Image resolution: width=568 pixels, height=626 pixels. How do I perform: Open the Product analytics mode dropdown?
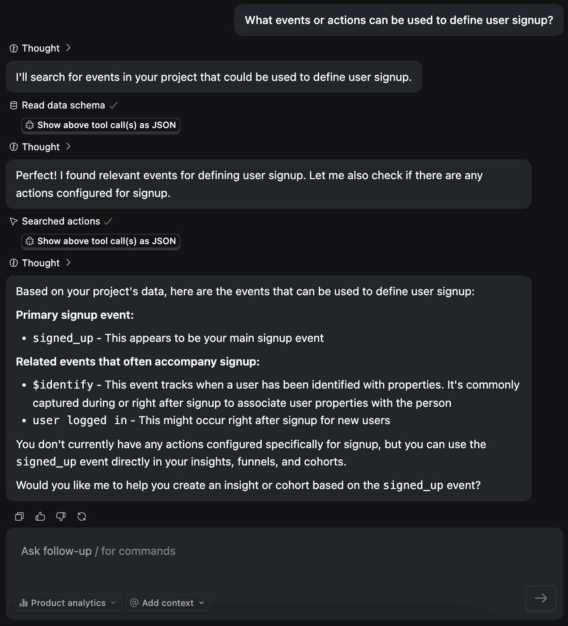click(x=68, y=602)
